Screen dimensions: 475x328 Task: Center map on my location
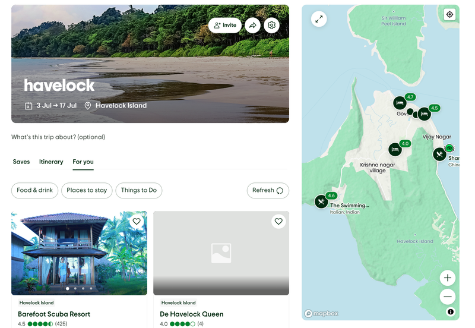[449, 14]
